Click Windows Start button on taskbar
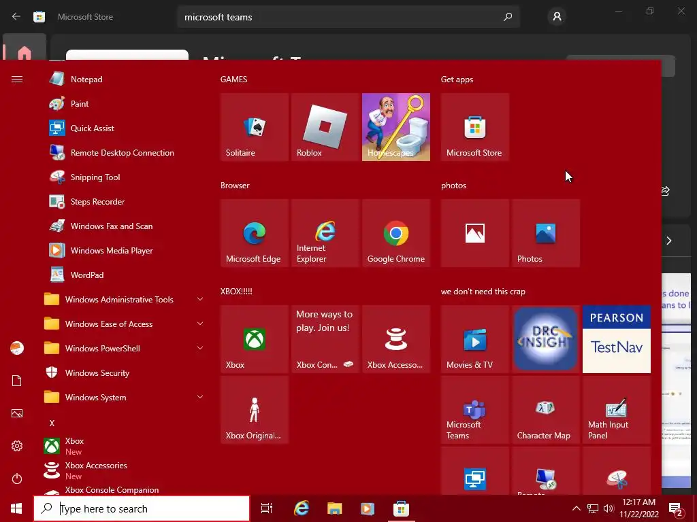 click(16, 508)
